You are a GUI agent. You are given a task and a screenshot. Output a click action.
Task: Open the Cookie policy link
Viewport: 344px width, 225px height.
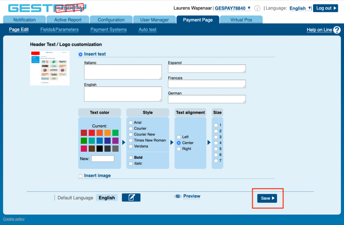[x=14, y=219]
